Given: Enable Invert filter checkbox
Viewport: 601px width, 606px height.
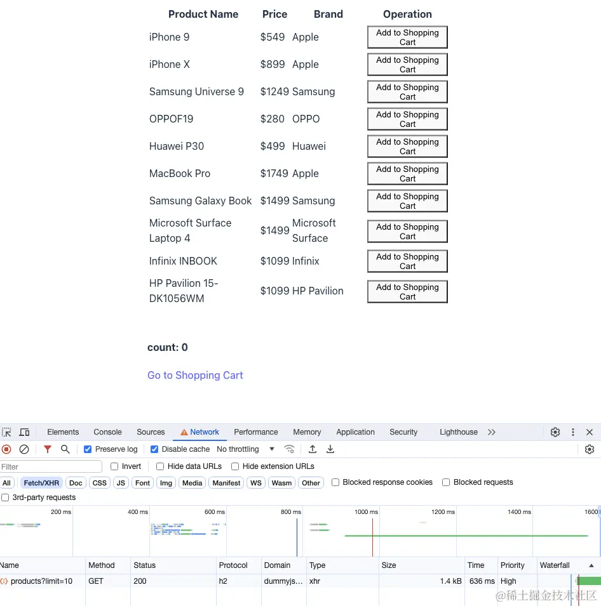Looking at the screenshot, I should (114, 466).
